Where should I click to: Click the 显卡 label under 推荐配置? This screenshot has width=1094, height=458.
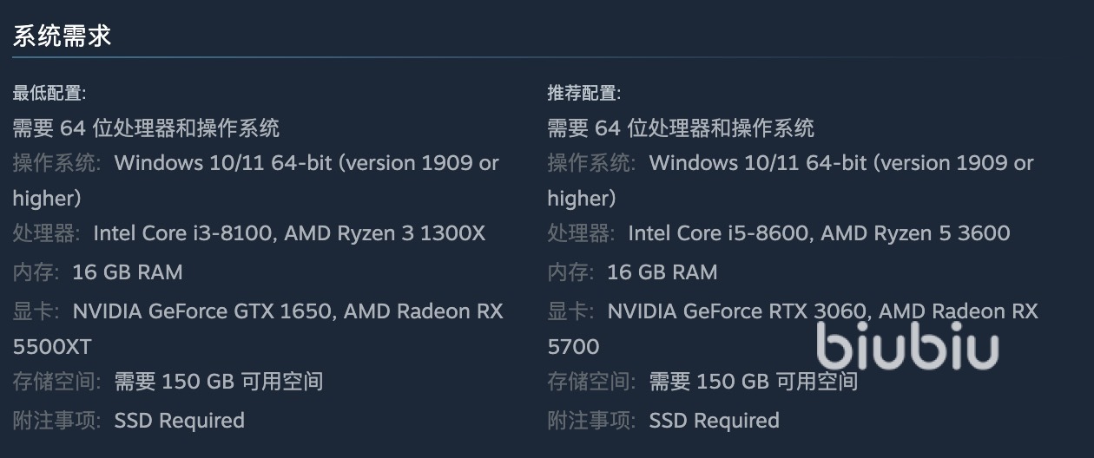pos(570,311)
